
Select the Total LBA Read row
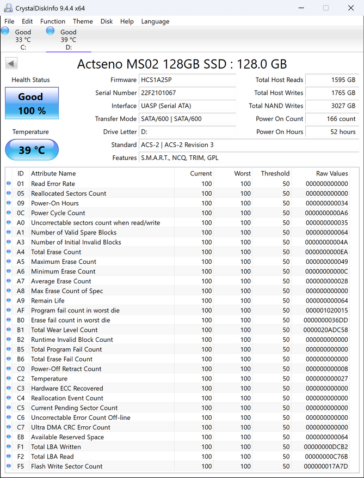tap(177, 456)
